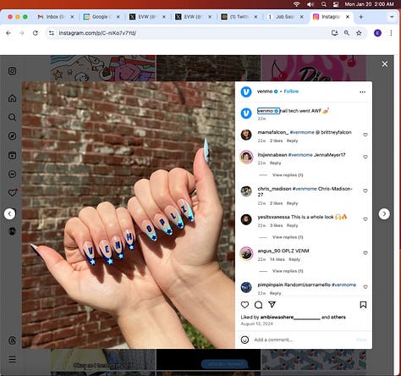This screenshot has height=376, width=401.
Task: Go to next post arrow
Action: click(384, 214)
